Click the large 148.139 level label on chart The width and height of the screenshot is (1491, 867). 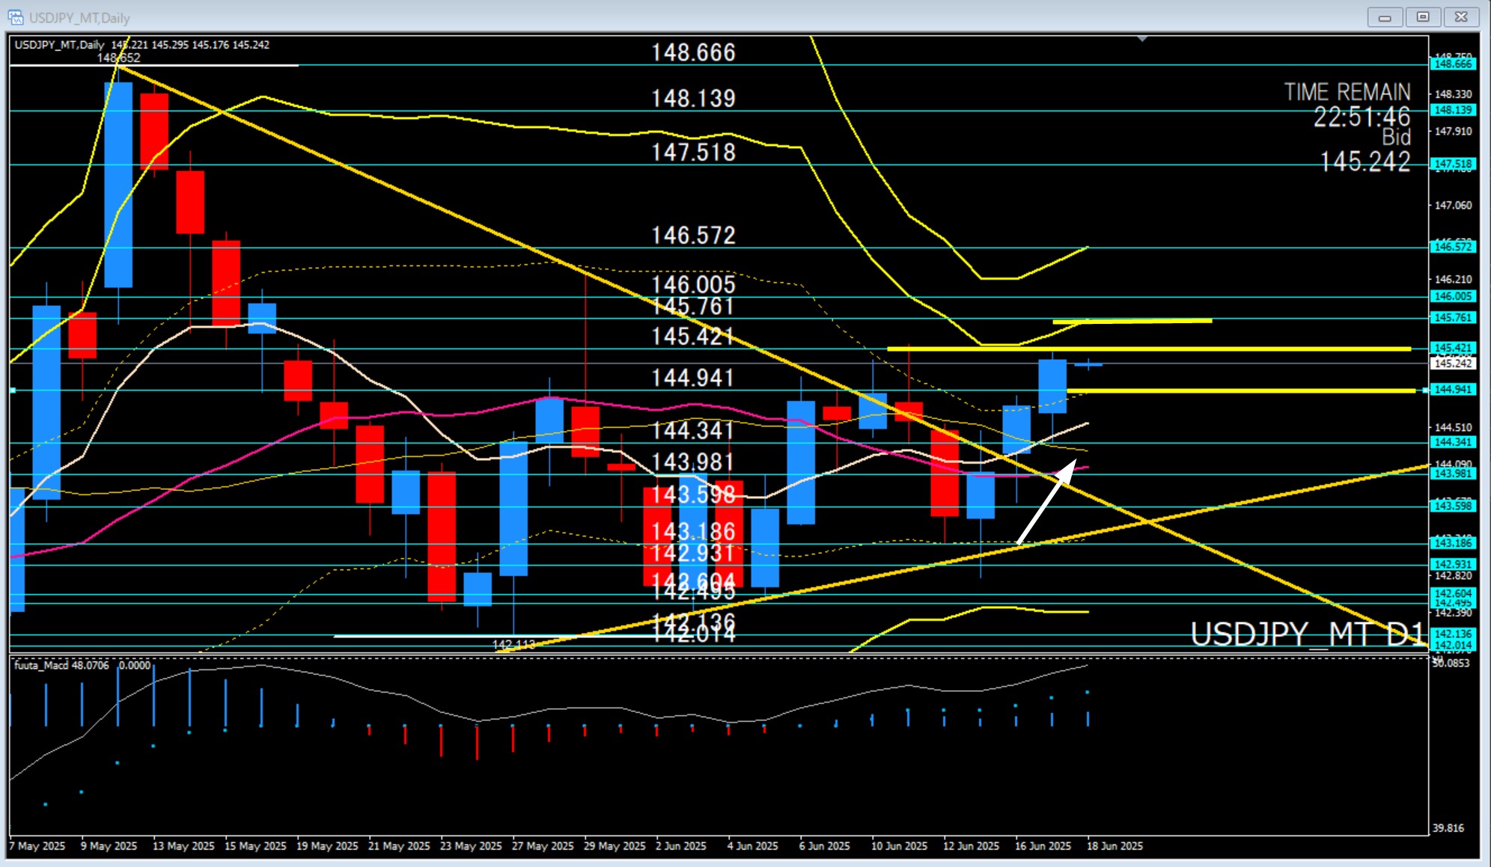(693, 99)
